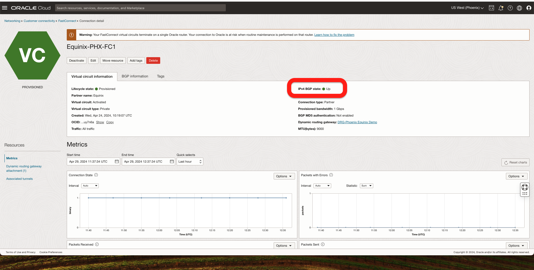Viewport: 534px width, 270px height.
Task: Open the End time calendar picker
Action: (x=172, y=161)
